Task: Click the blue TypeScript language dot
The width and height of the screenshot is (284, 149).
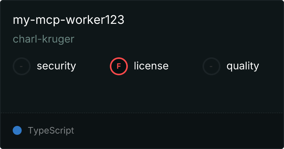Action: (x=17, y=130)
